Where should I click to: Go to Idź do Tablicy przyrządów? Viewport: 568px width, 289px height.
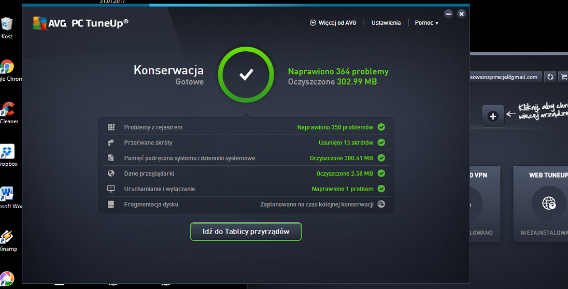point(246,232)
